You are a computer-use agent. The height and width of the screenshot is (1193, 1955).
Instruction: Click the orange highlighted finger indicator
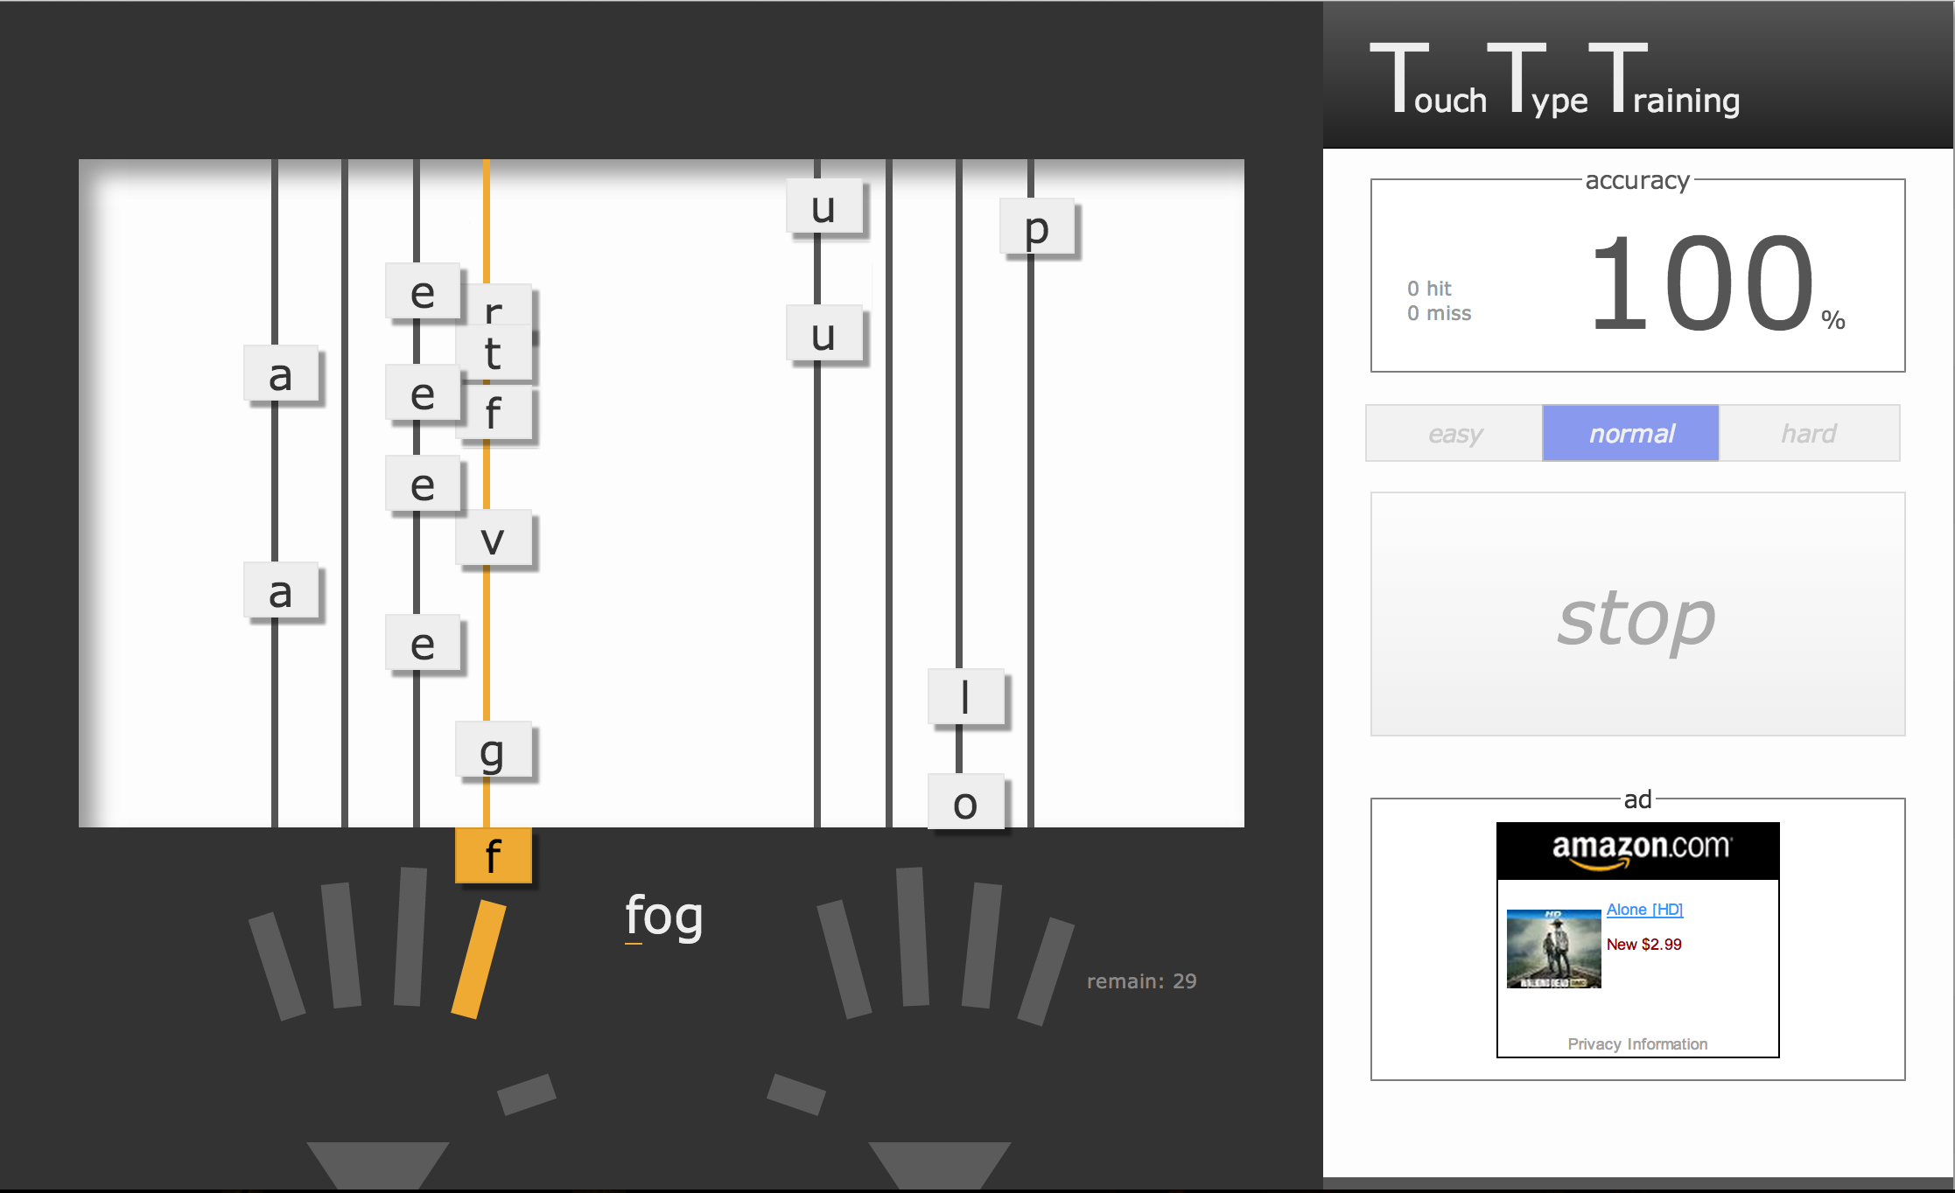[x=479, y=960]
